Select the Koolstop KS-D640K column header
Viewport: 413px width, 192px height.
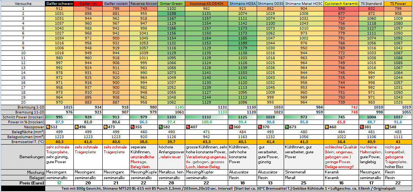tap(206, 4)
